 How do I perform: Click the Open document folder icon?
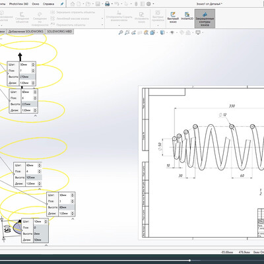88,4
